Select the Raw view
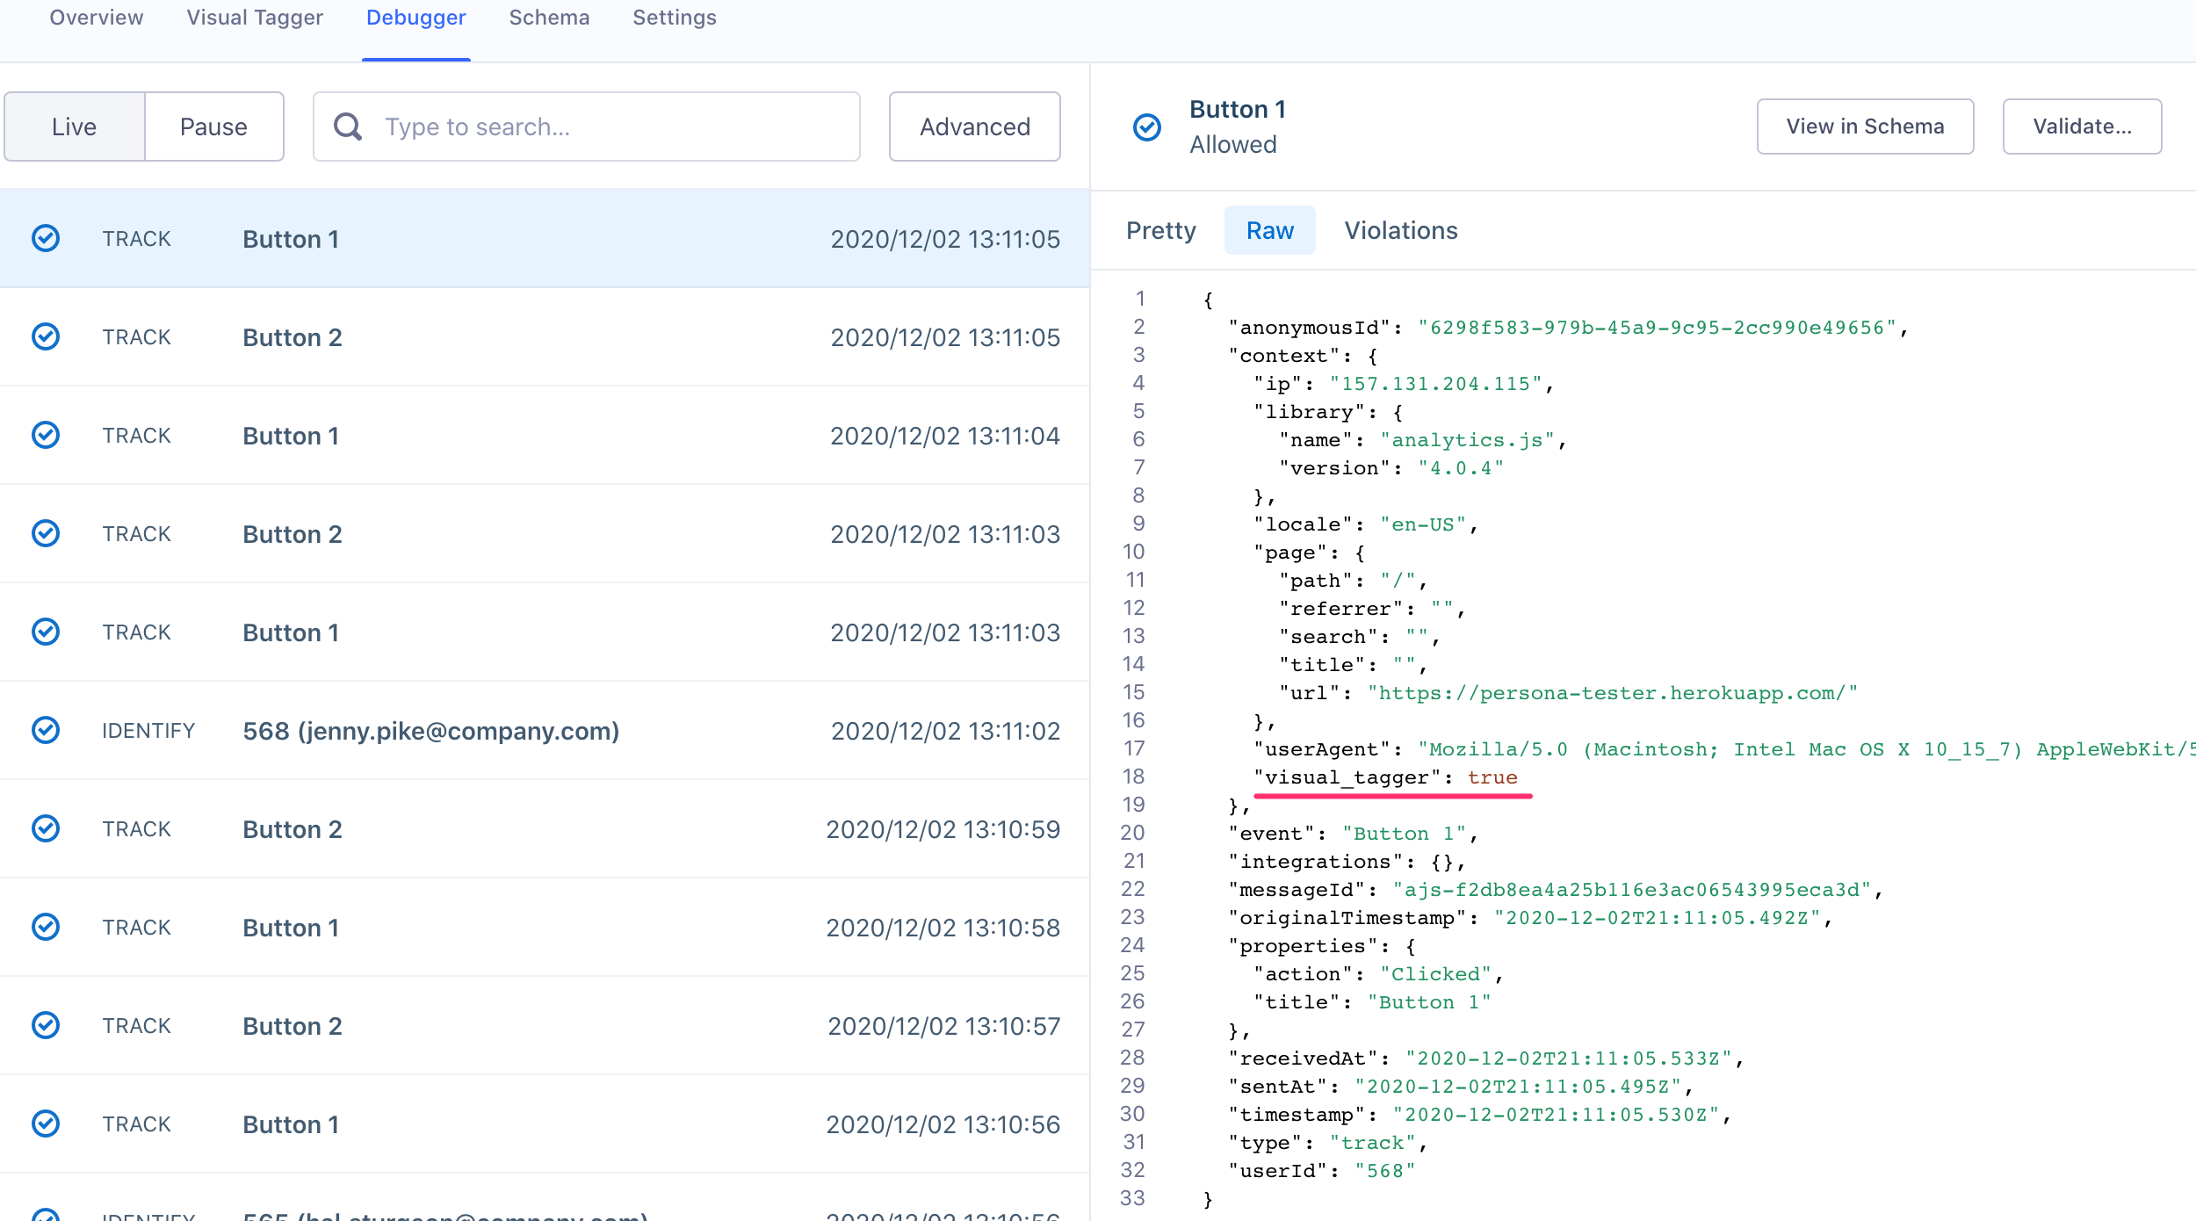 pos(1269,230)
